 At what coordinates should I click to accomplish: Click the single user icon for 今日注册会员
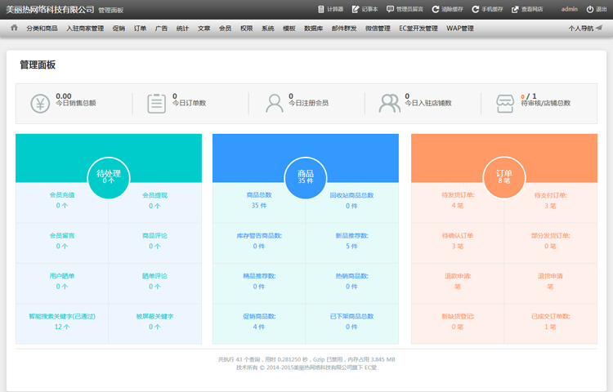[275, 104]
